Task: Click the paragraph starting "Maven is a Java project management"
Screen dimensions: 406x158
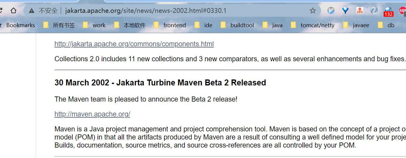Action: (230, 137)
